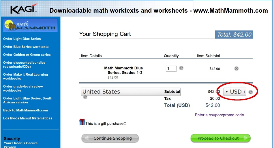Open the USD currency dropdown

coord(235,92)
